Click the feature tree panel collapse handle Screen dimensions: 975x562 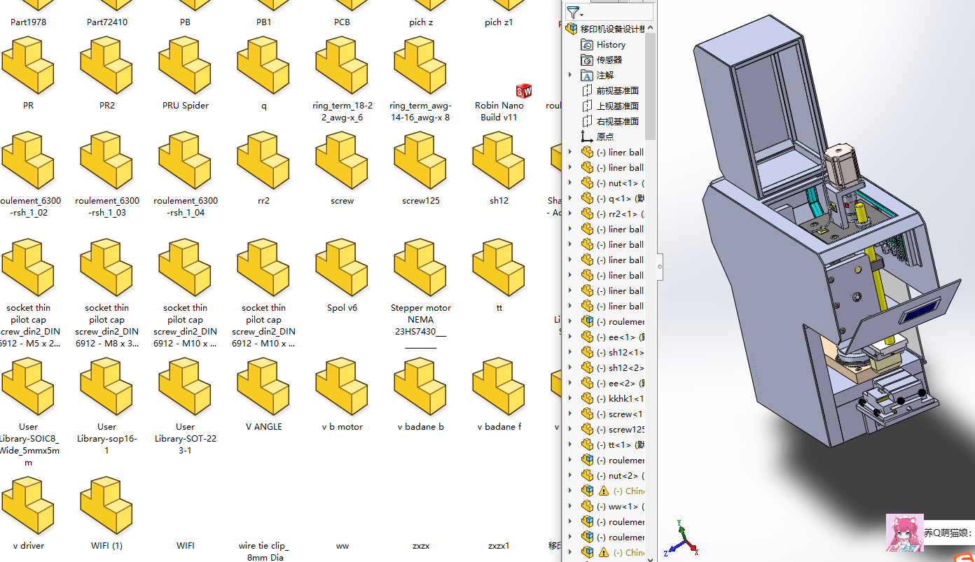(x=659, y=265)
